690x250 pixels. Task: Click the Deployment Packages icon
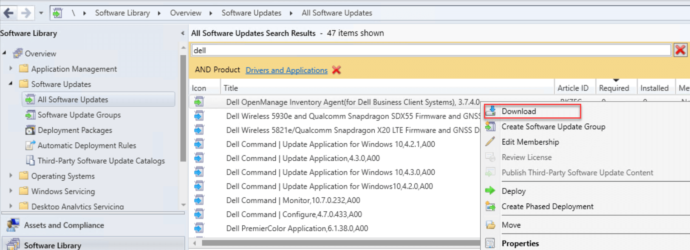tap(30, 130)
